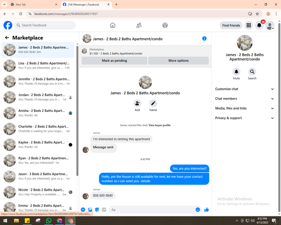
Task: Click Mark as pending button
Action: pos(114,61)
